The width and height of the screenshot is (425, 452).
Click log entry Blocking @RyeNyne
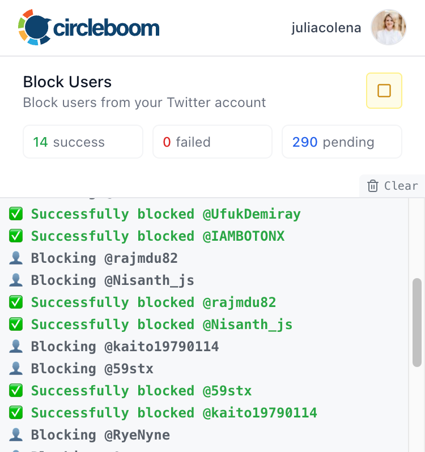(100, 435)
